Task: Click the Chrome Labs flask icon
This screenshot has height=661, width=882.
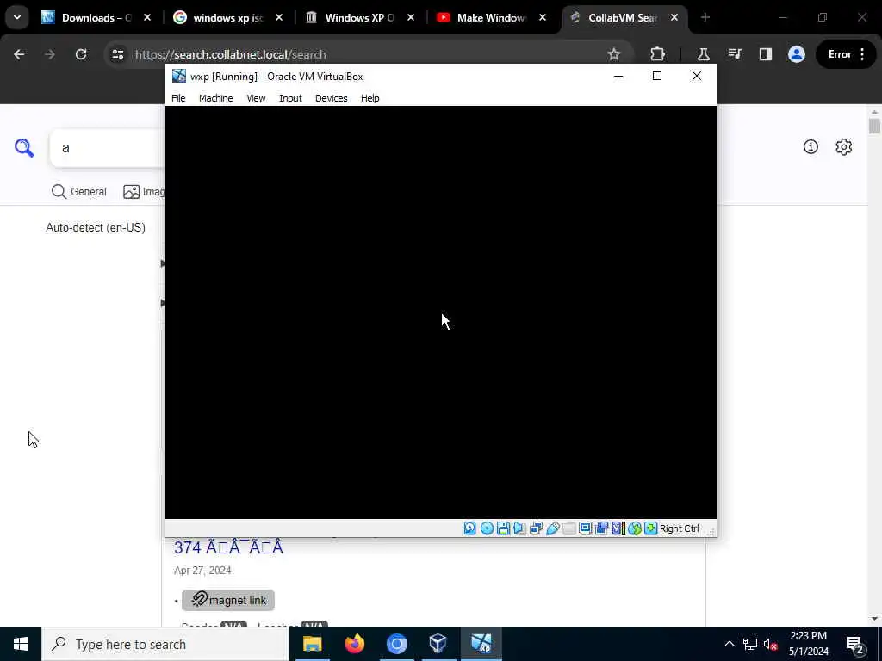Action: coord(703,54)
